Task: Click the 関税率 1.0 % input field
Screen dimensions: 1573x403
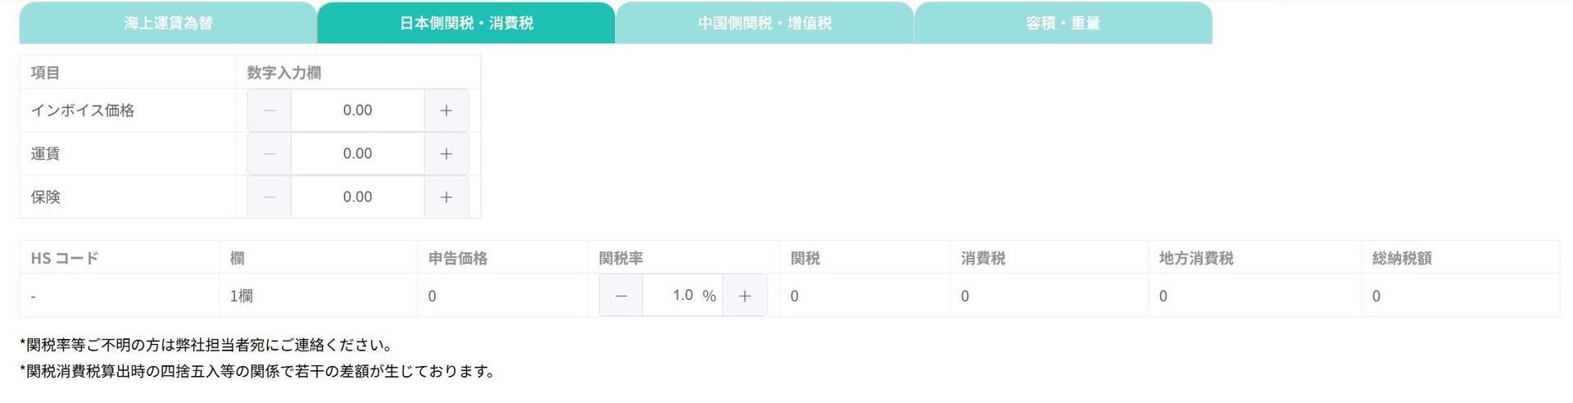Action: [x=682, y=295]
